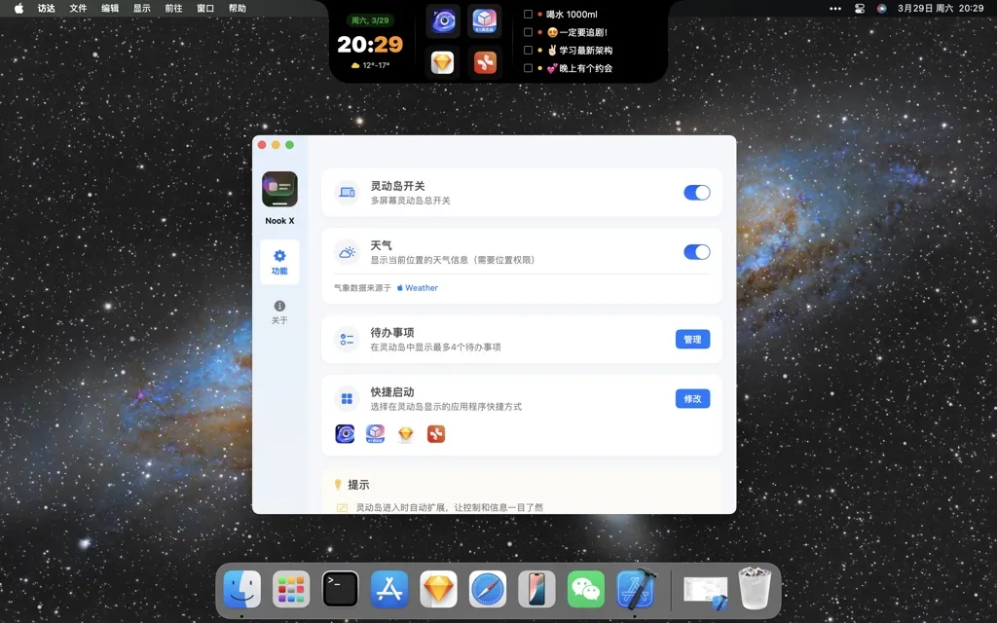Launch Safari from the Dock
Image resolution: width=997 pixels, height=623 pixels.
[488, 589]
